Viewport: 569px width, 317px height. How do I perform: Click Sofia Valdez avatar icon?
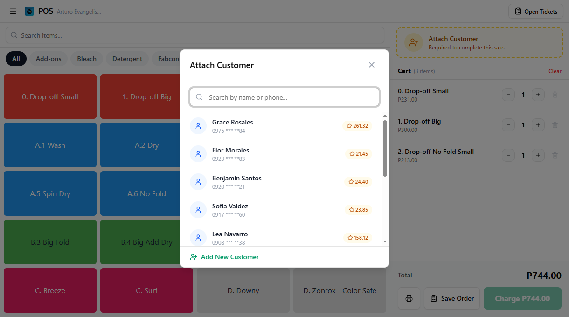(198, 210)
